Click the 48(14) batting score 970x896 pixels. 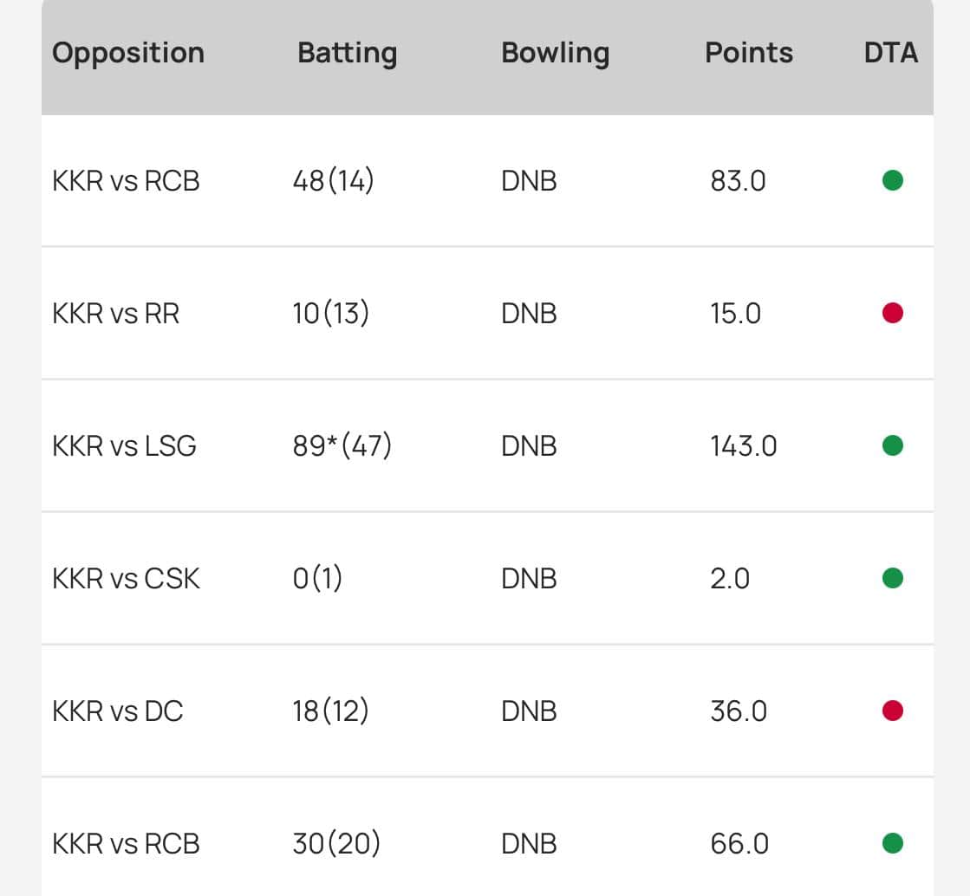pos(334,181)
